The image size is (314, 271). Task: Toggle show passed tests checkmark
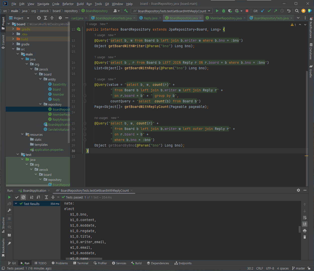pos(17,197)
